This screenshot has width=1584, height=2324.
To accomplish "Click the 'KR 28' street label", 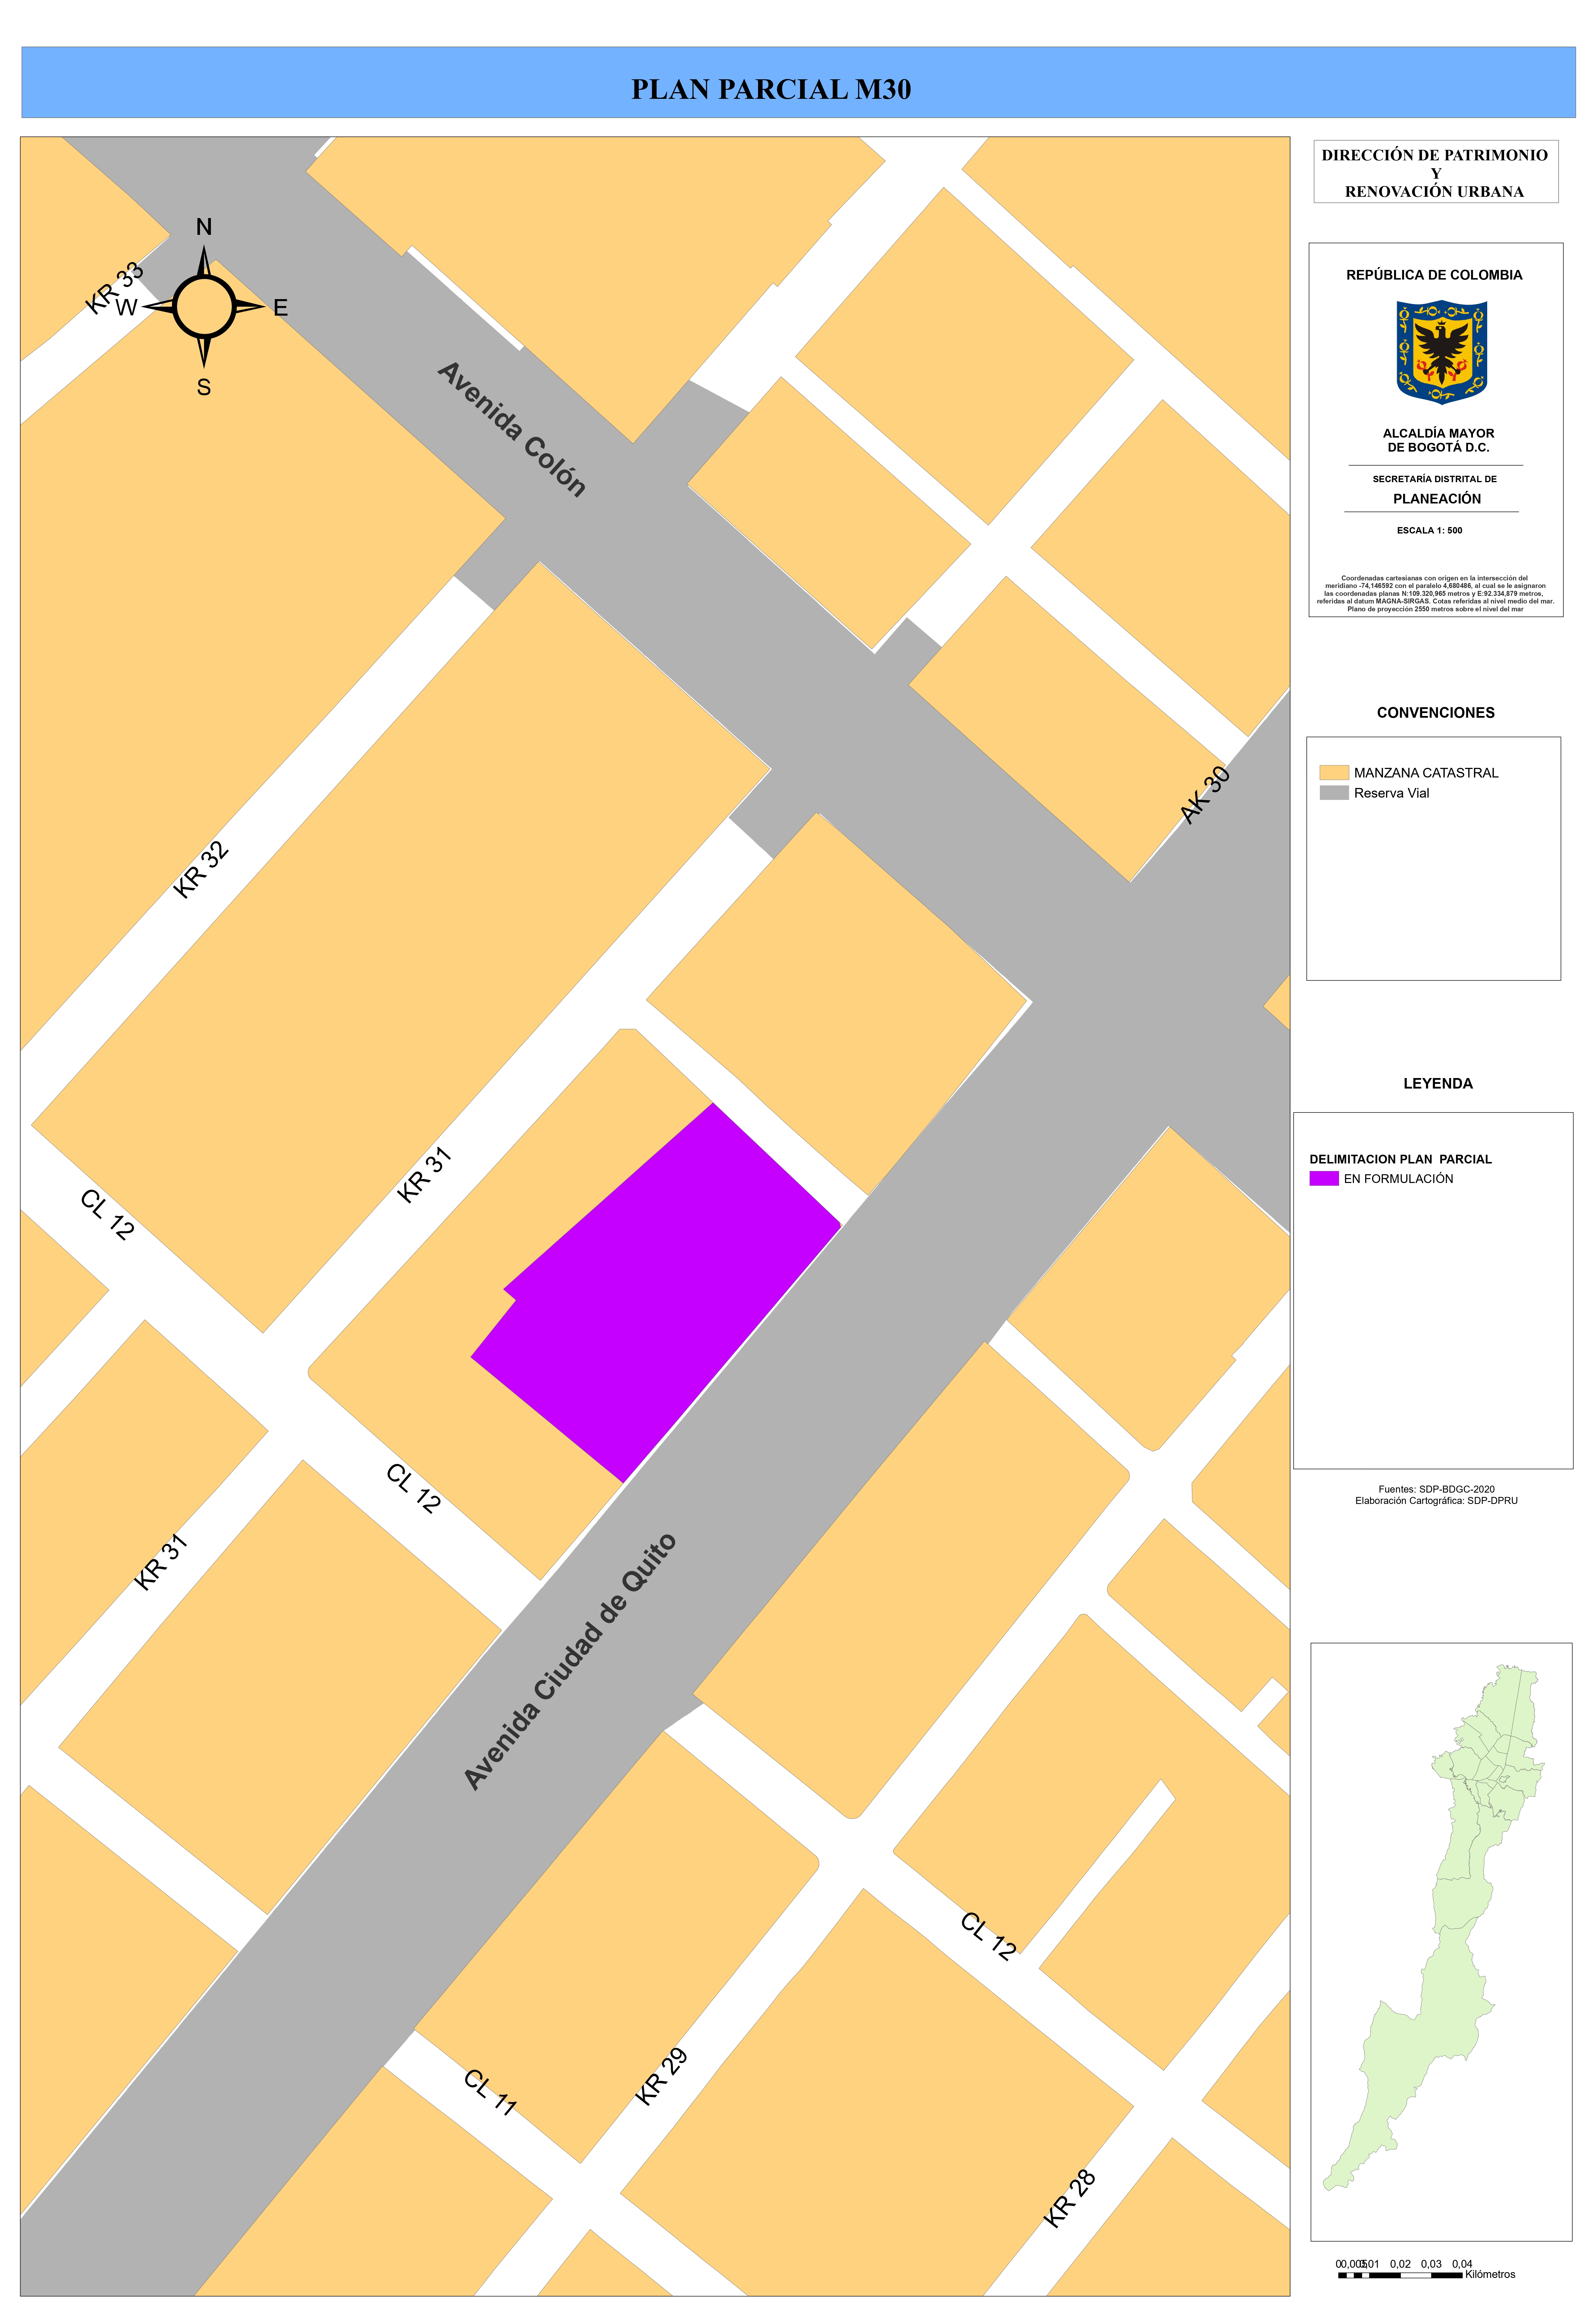I will tap(1070, 2199).
